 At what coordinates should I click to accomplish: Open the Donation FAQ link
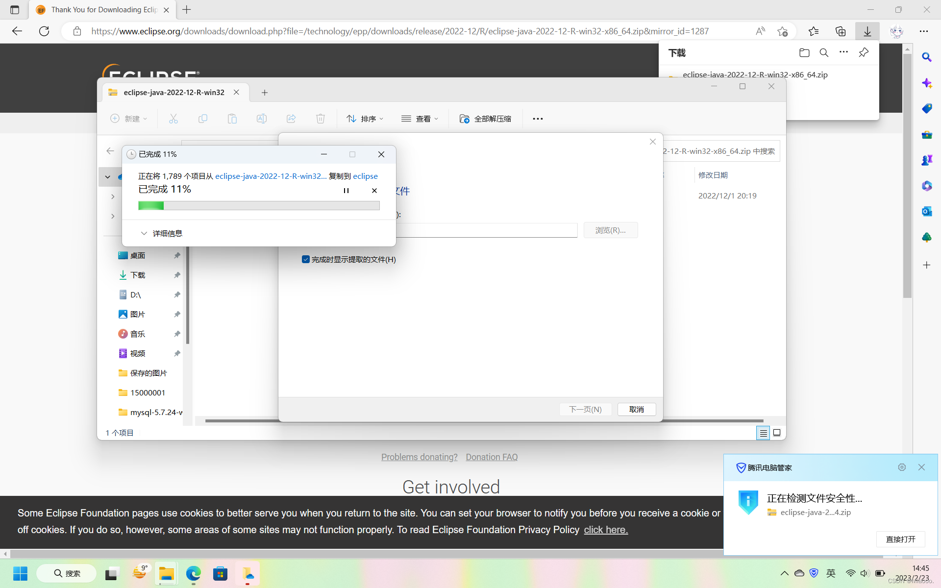(x=492, y=457)
